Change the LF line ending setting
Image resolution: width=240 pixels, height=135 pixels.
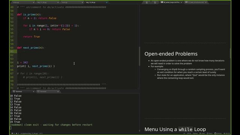tap(184, 133)
